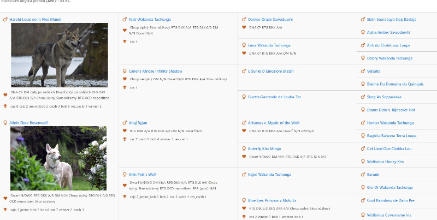Click female icon beside Guetta Guerande

pyautogui.click(x=244, y=97)
